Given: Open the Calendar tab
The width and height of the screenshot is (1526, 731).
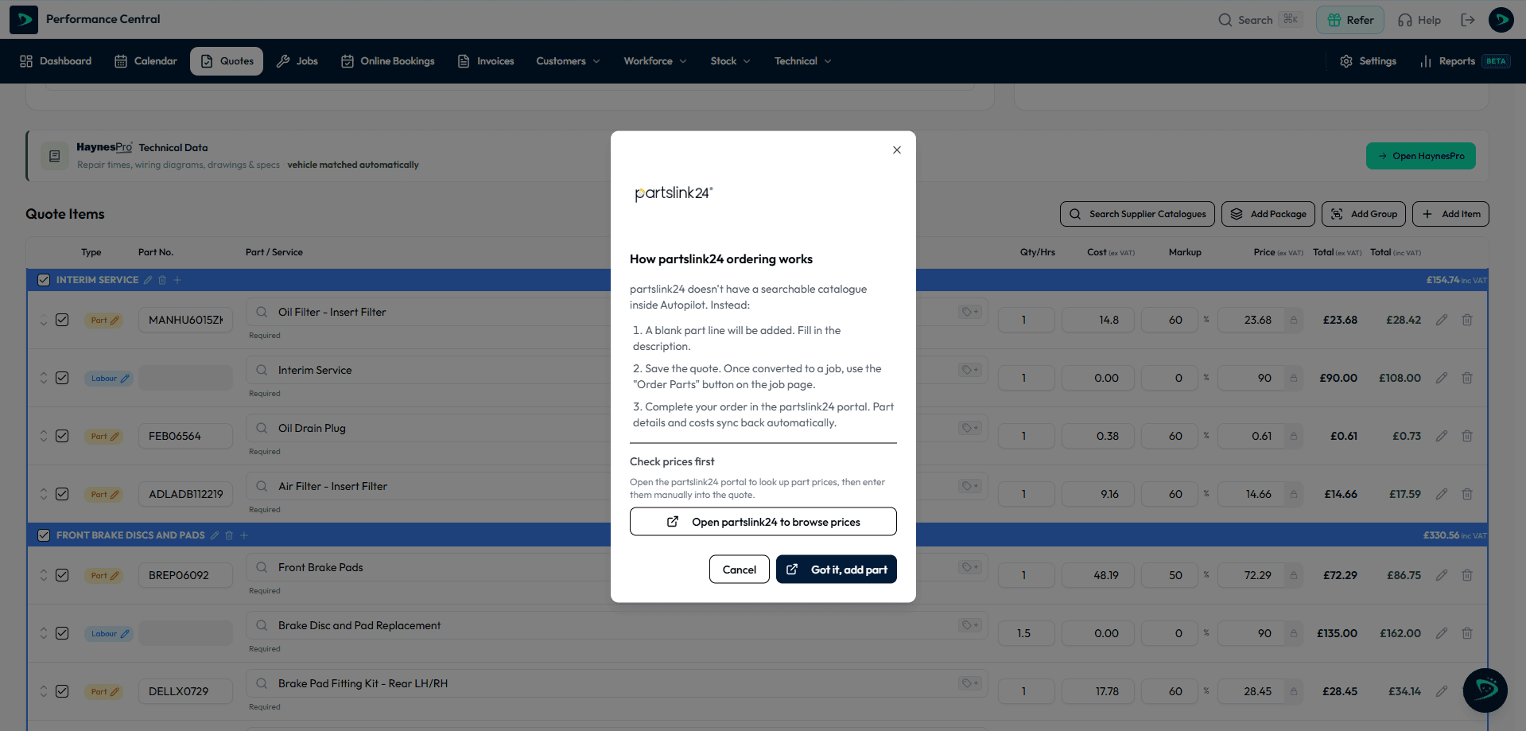Looking at the screenshot, I should tap(146, 61).
